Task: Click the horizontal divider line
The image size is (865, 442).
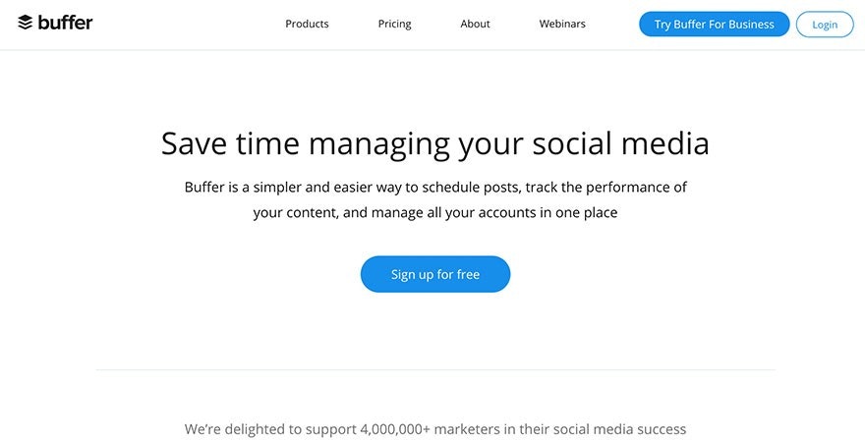Action: 435,370
